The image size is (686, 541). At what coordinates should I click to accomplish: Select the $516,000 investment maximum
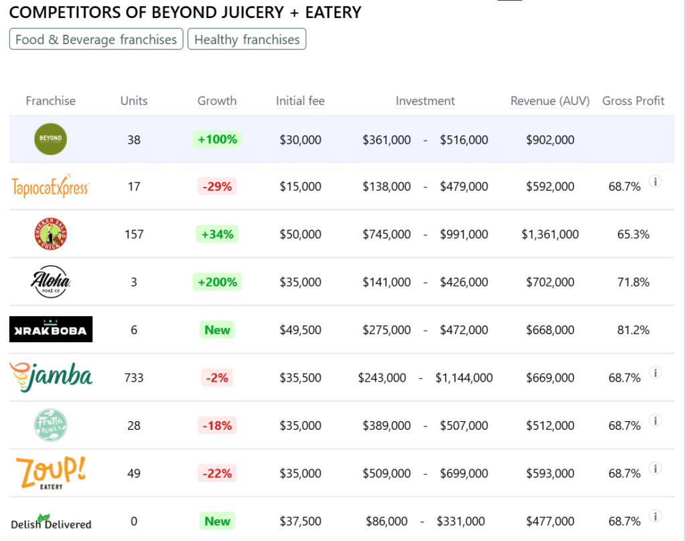[464, 140]
